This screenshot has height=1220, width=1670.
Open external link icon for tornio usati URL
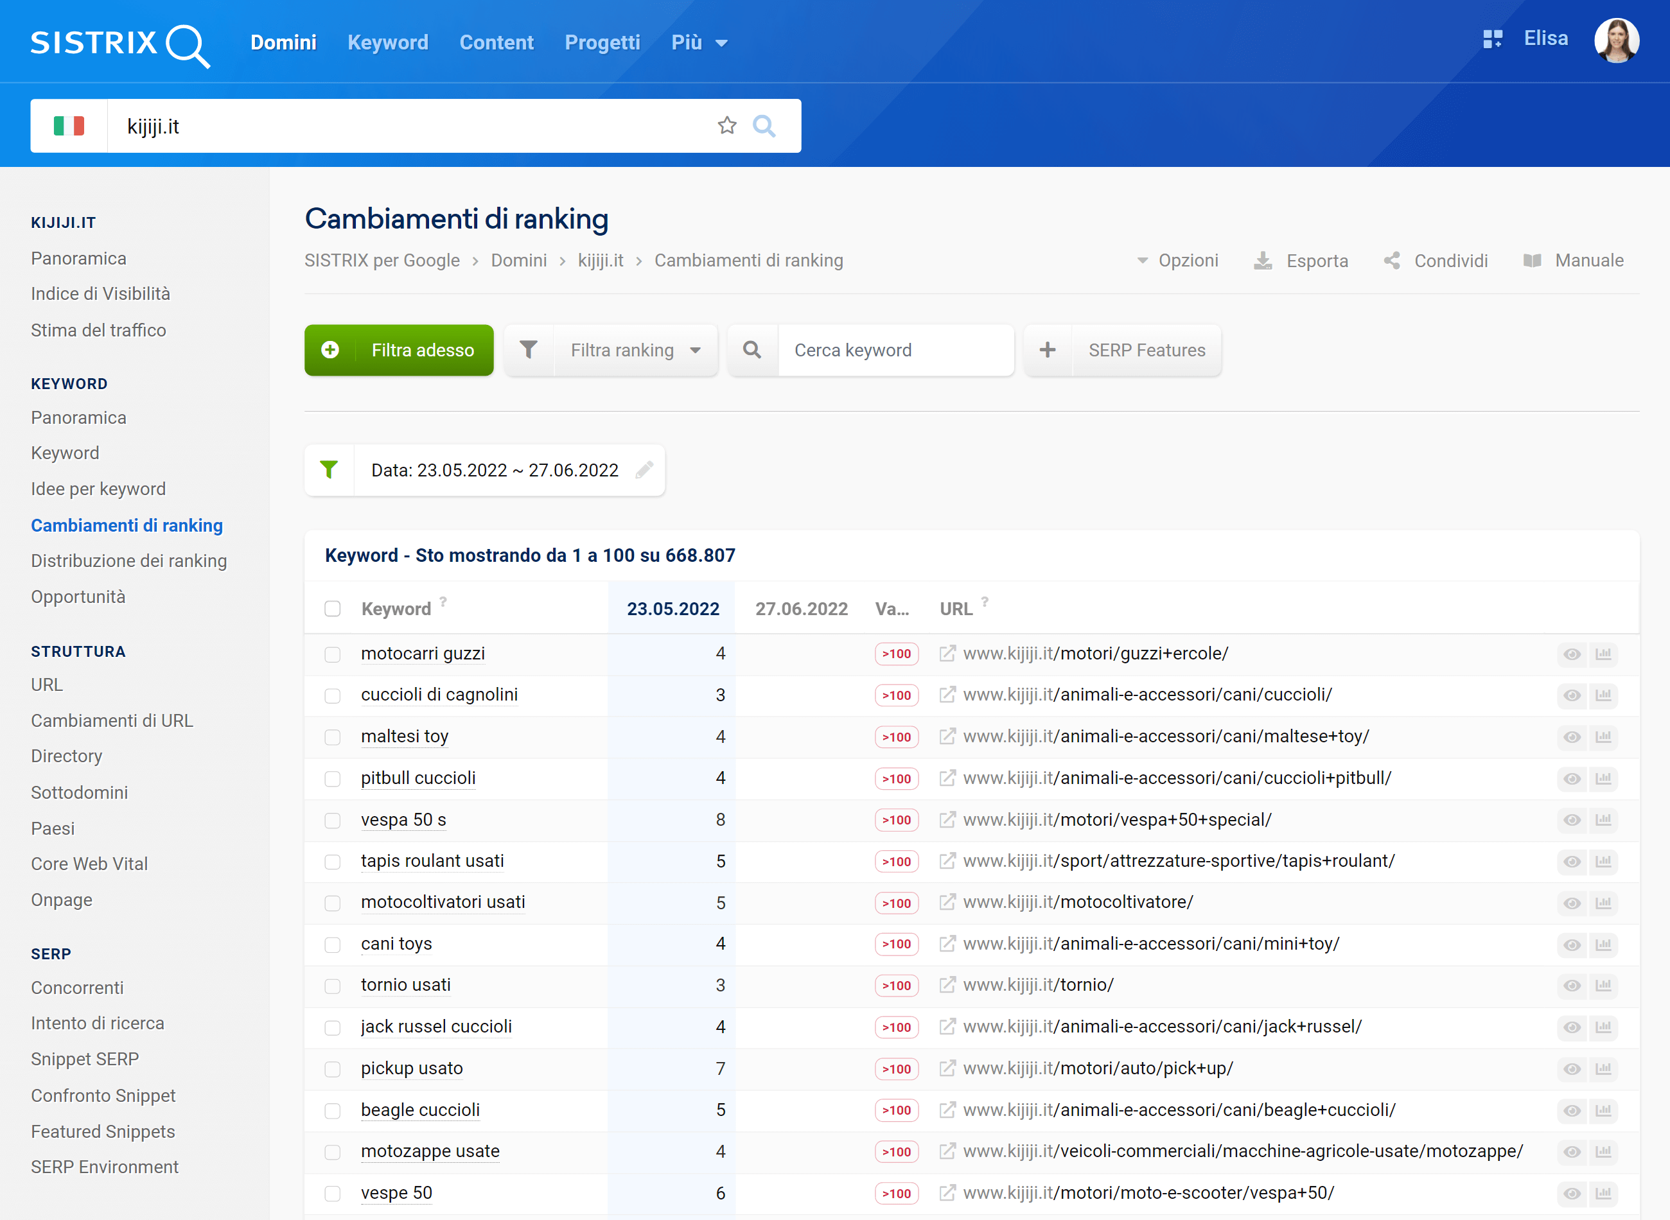pos(947,985)
